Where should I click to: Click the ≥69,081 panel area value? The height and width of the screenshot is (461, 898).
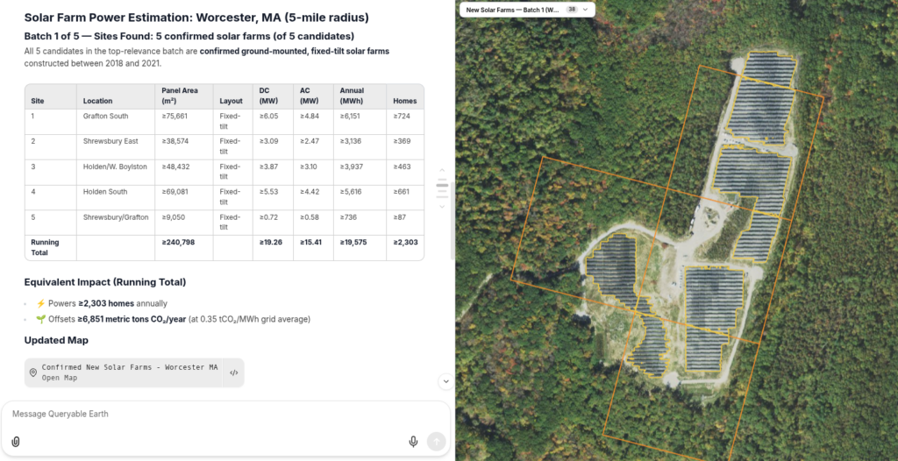(175, 192)
